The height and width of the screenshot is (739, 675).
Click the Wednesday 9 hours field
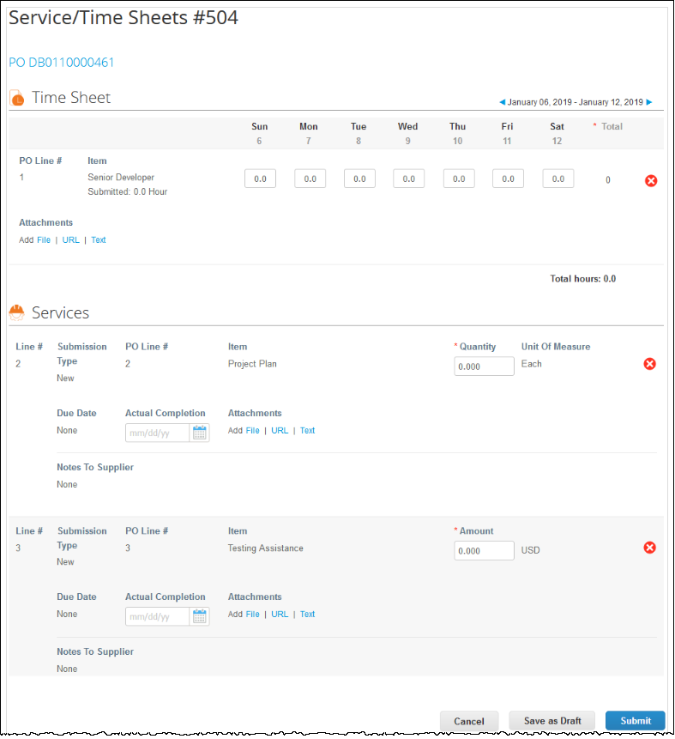click(x=409, y=179)
